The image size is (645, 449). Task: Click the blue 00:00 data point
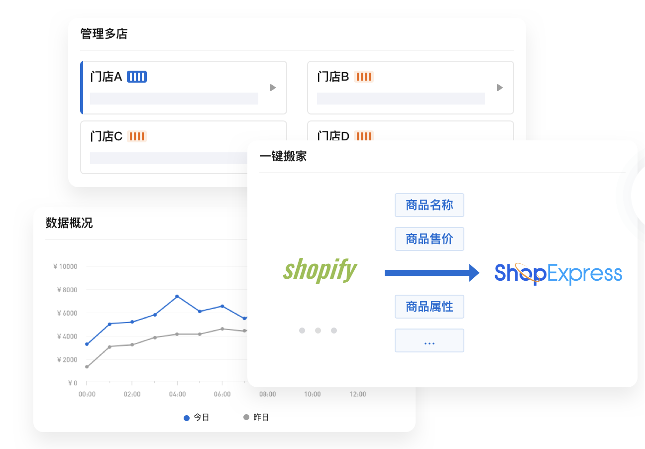point(87,344)
